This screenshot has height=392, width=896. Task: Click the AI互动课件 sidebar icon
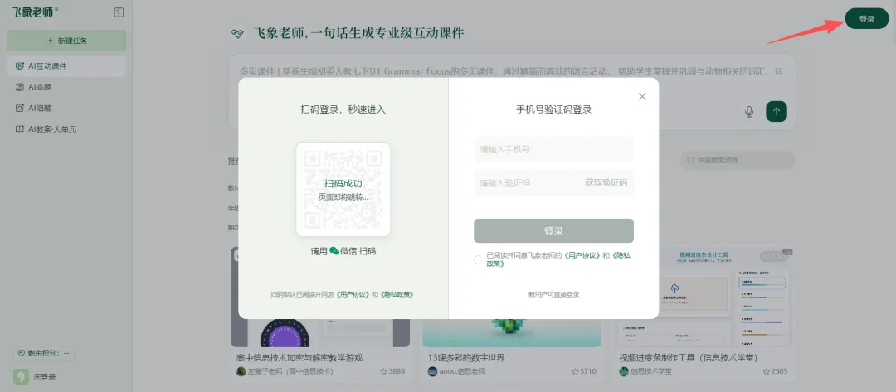coord(20,66)
